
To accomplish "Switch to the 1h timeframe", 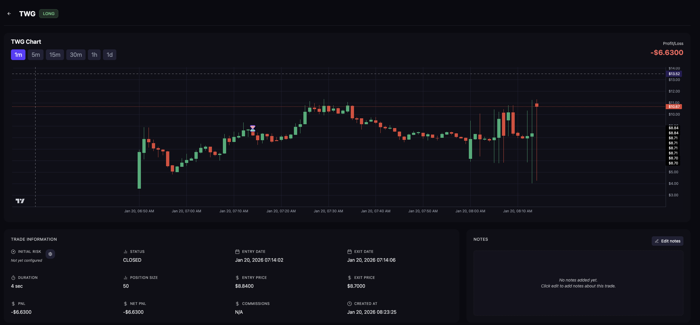I will (94, 55).
